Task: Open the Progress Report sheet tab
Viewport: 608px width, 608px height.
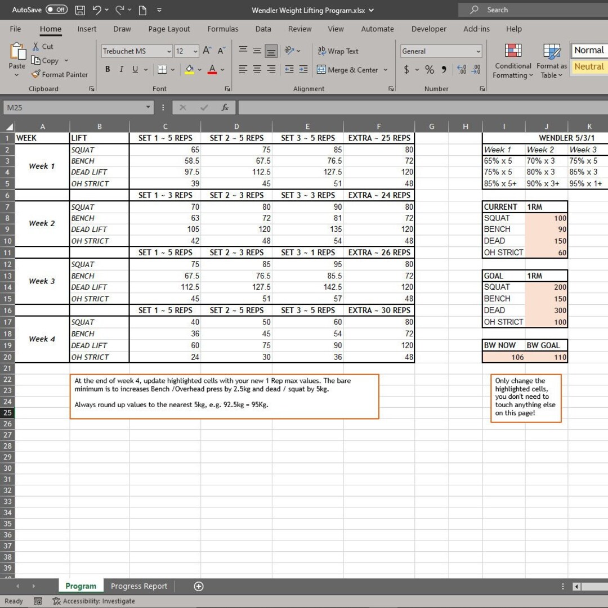Action: (138, 586)
